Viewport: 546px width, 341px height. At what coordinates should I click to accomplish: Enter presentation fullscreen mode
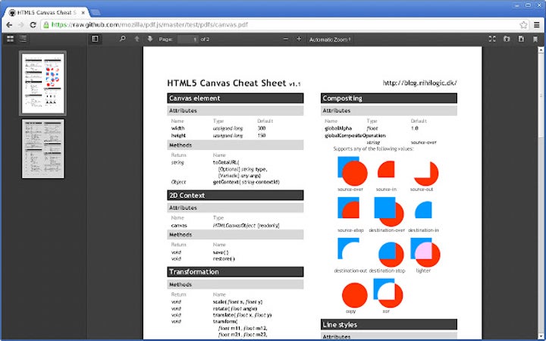pos(492,39)
